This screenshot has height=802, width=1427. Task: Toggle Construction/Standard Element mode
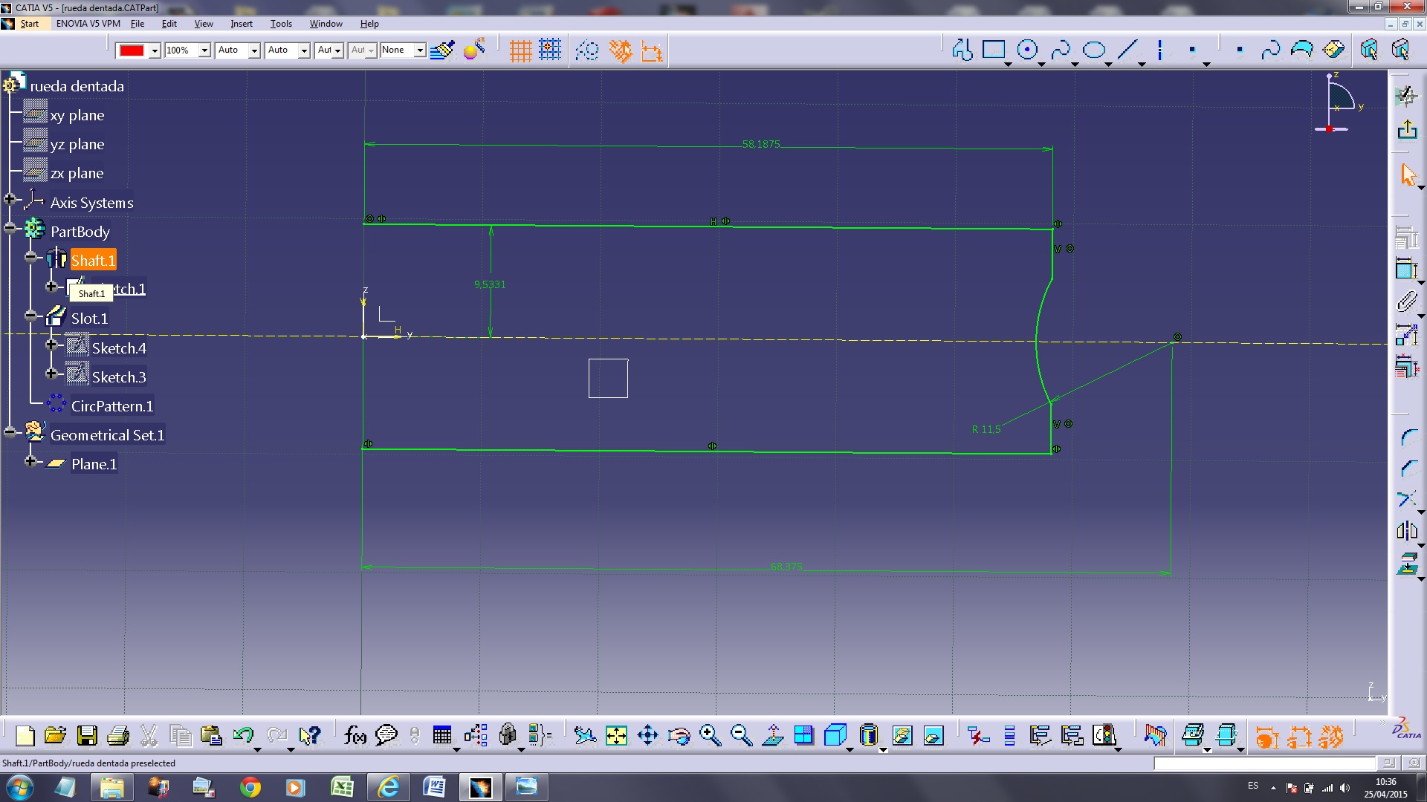[587, 50]
